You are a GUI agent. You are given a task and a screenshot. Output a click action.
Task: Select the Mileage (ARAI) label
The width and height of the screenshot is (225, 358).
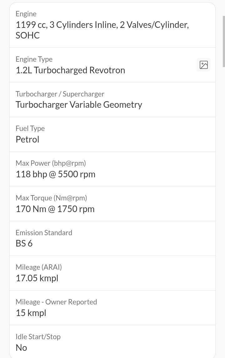(39, 267)
